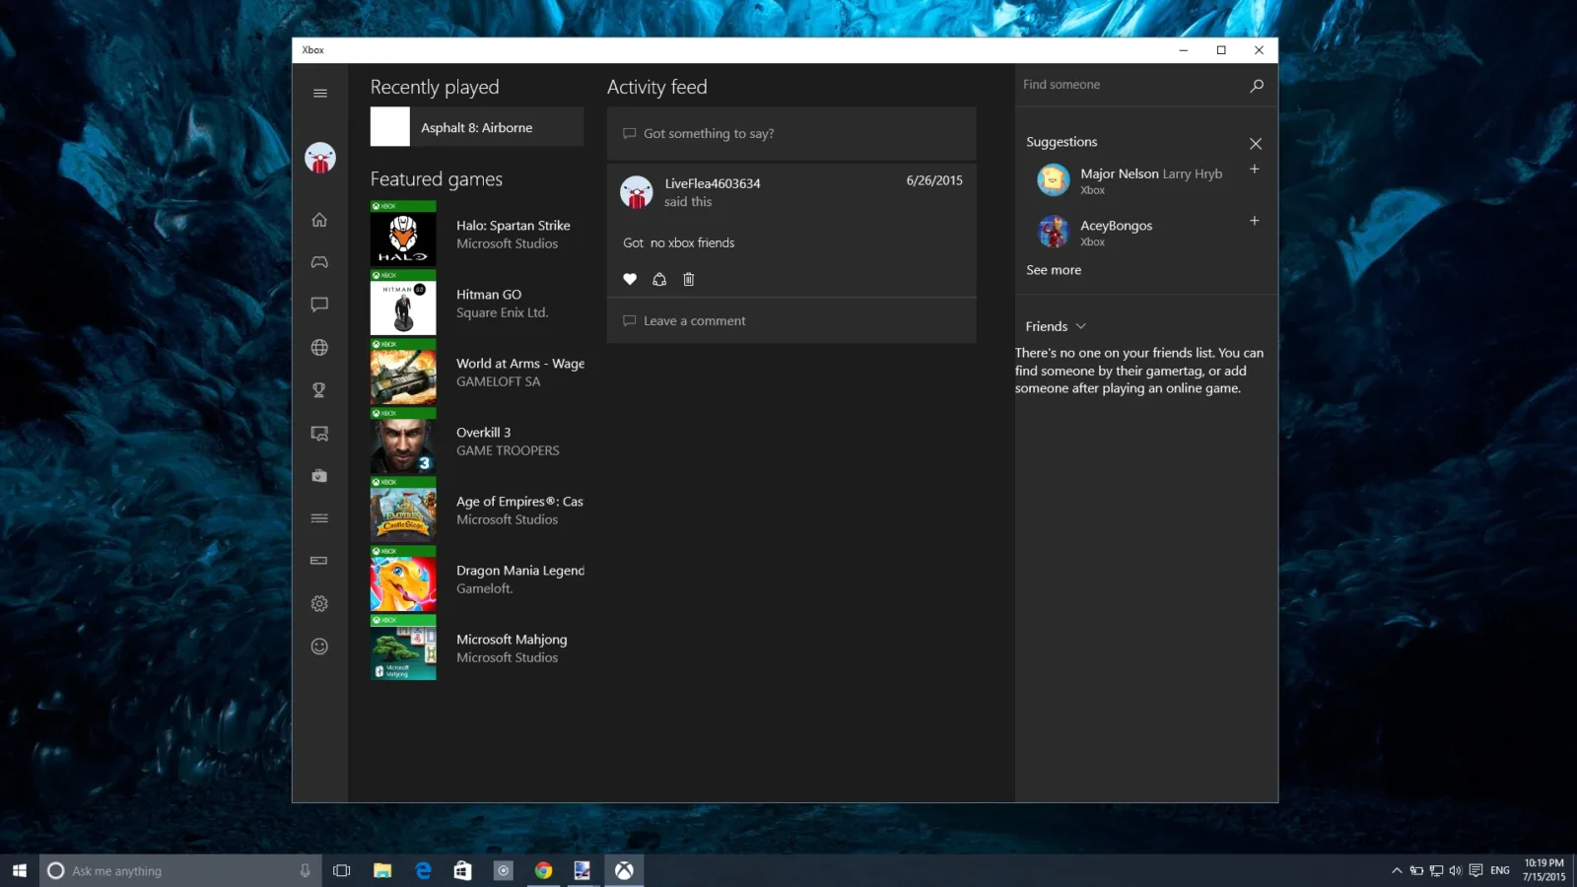The height and width of the screenshot is (887, 1577).
Task: Go to Home in the Xbox sidebar
Action: click(x=319, y=220)
